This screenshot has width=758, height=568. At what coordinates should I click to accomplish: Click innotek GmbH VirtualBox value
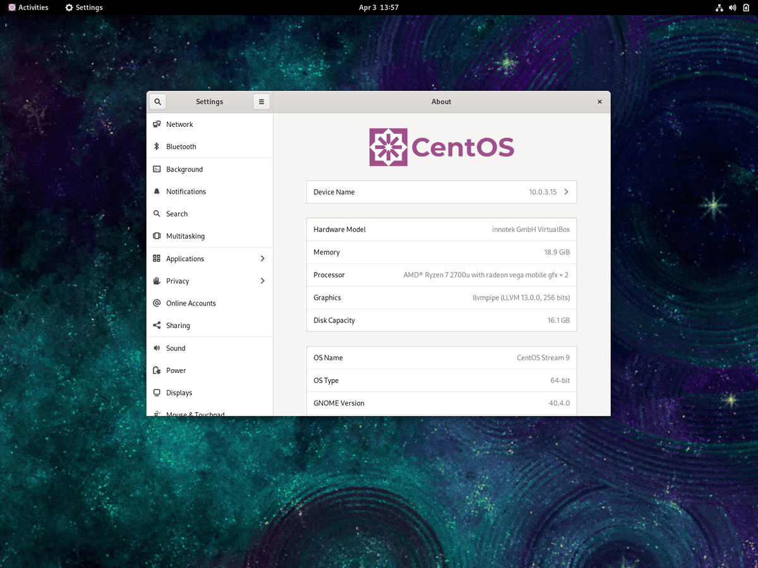(531, 230)
